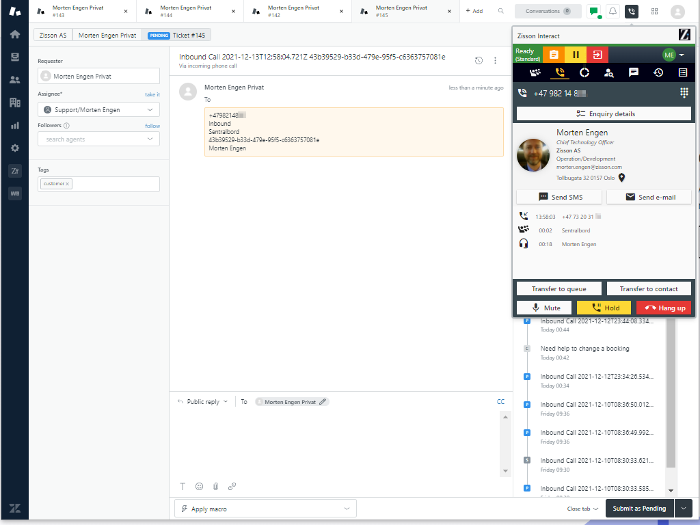Open the queues view icon in Zisson
Image resolution: width=700 pixels, height=525 pixels.
coord(535,72)
